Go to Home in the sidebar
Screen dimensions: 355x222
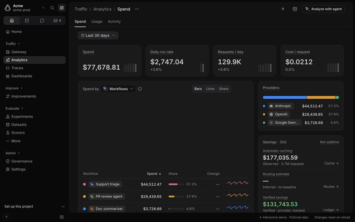[x=34, y=32]
